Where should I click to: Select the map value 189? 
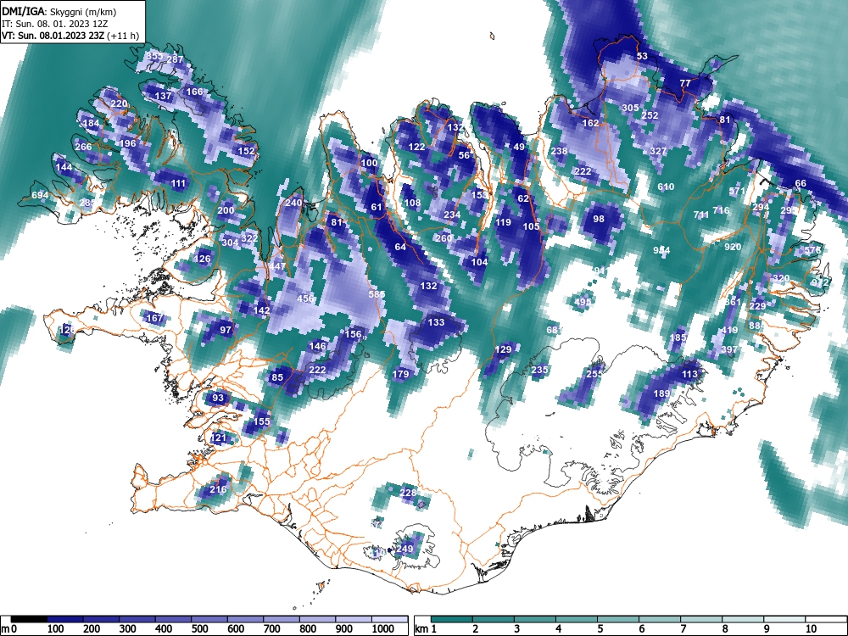pyautogui.click(x=662, y=393)
